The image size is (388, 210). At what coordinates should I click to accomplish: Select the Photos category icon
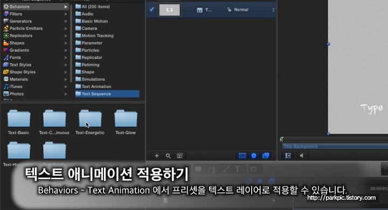(x=6, y=94)
